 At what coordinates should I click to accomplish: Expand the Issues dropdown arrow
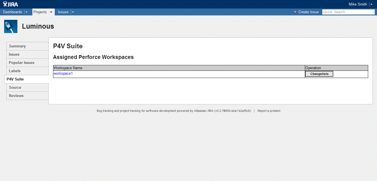click(x=73, y=12)
